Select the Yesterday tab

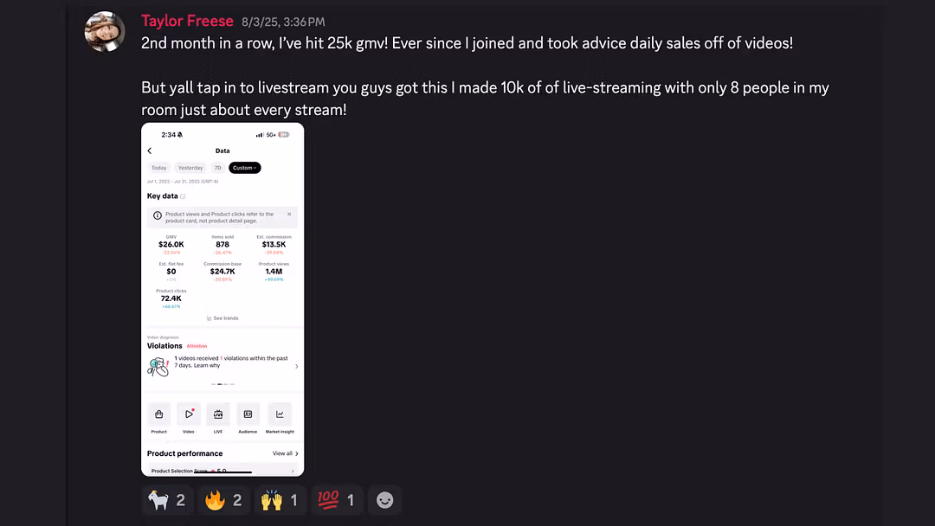click(190, 168)
